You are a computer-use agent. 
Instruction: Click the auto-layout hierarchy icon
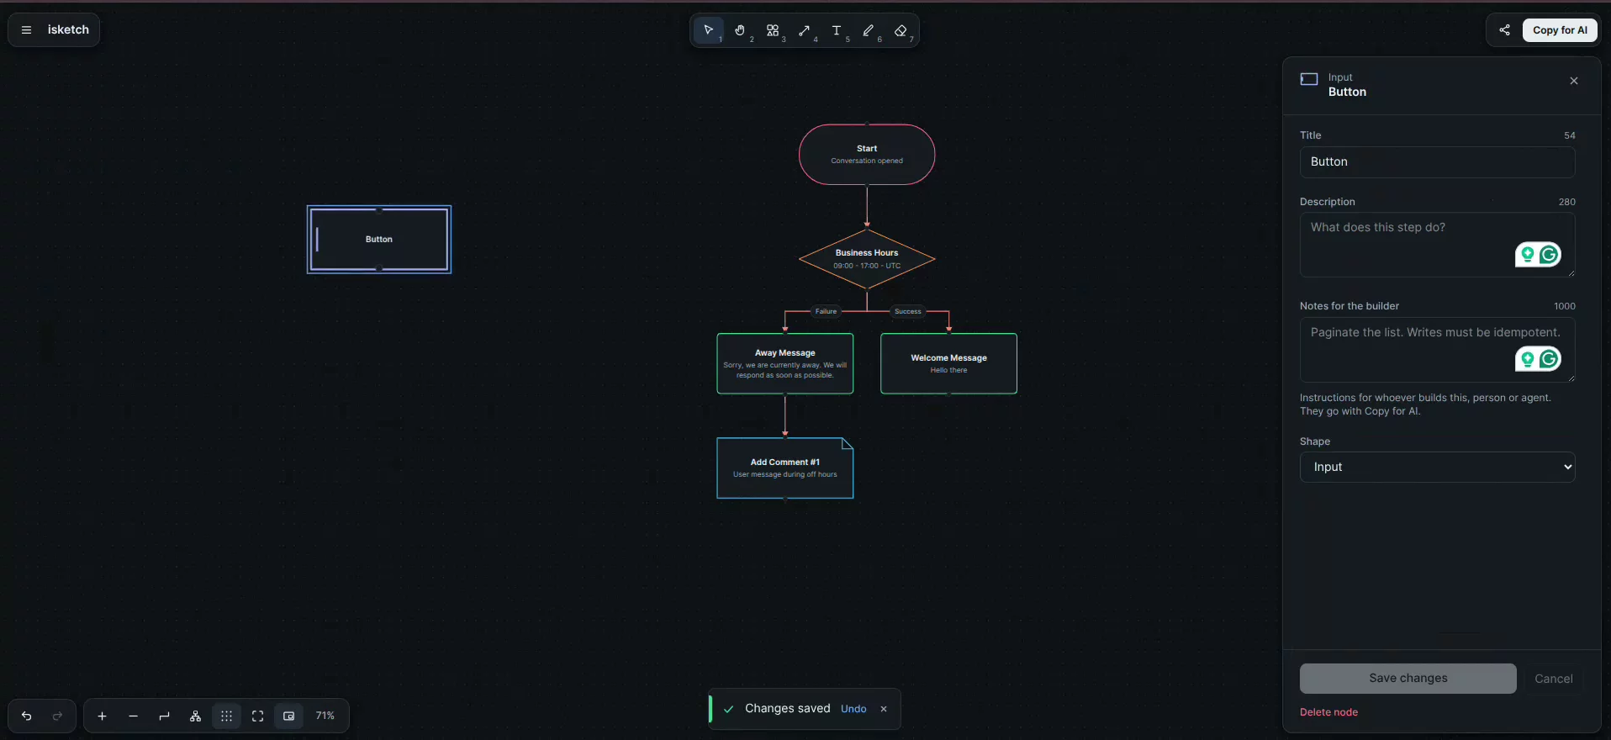tap(195, 716)
